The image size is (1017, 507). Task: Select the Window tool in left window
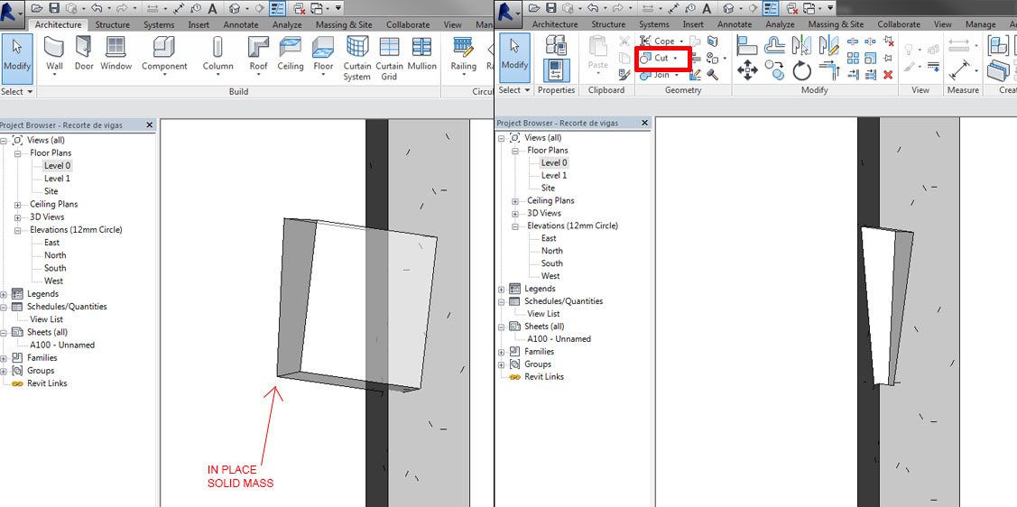pos(116,54)
